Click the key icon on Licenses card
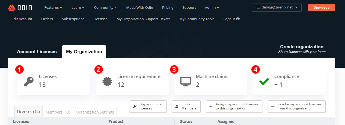345x125 pixels. pos(29,82)
